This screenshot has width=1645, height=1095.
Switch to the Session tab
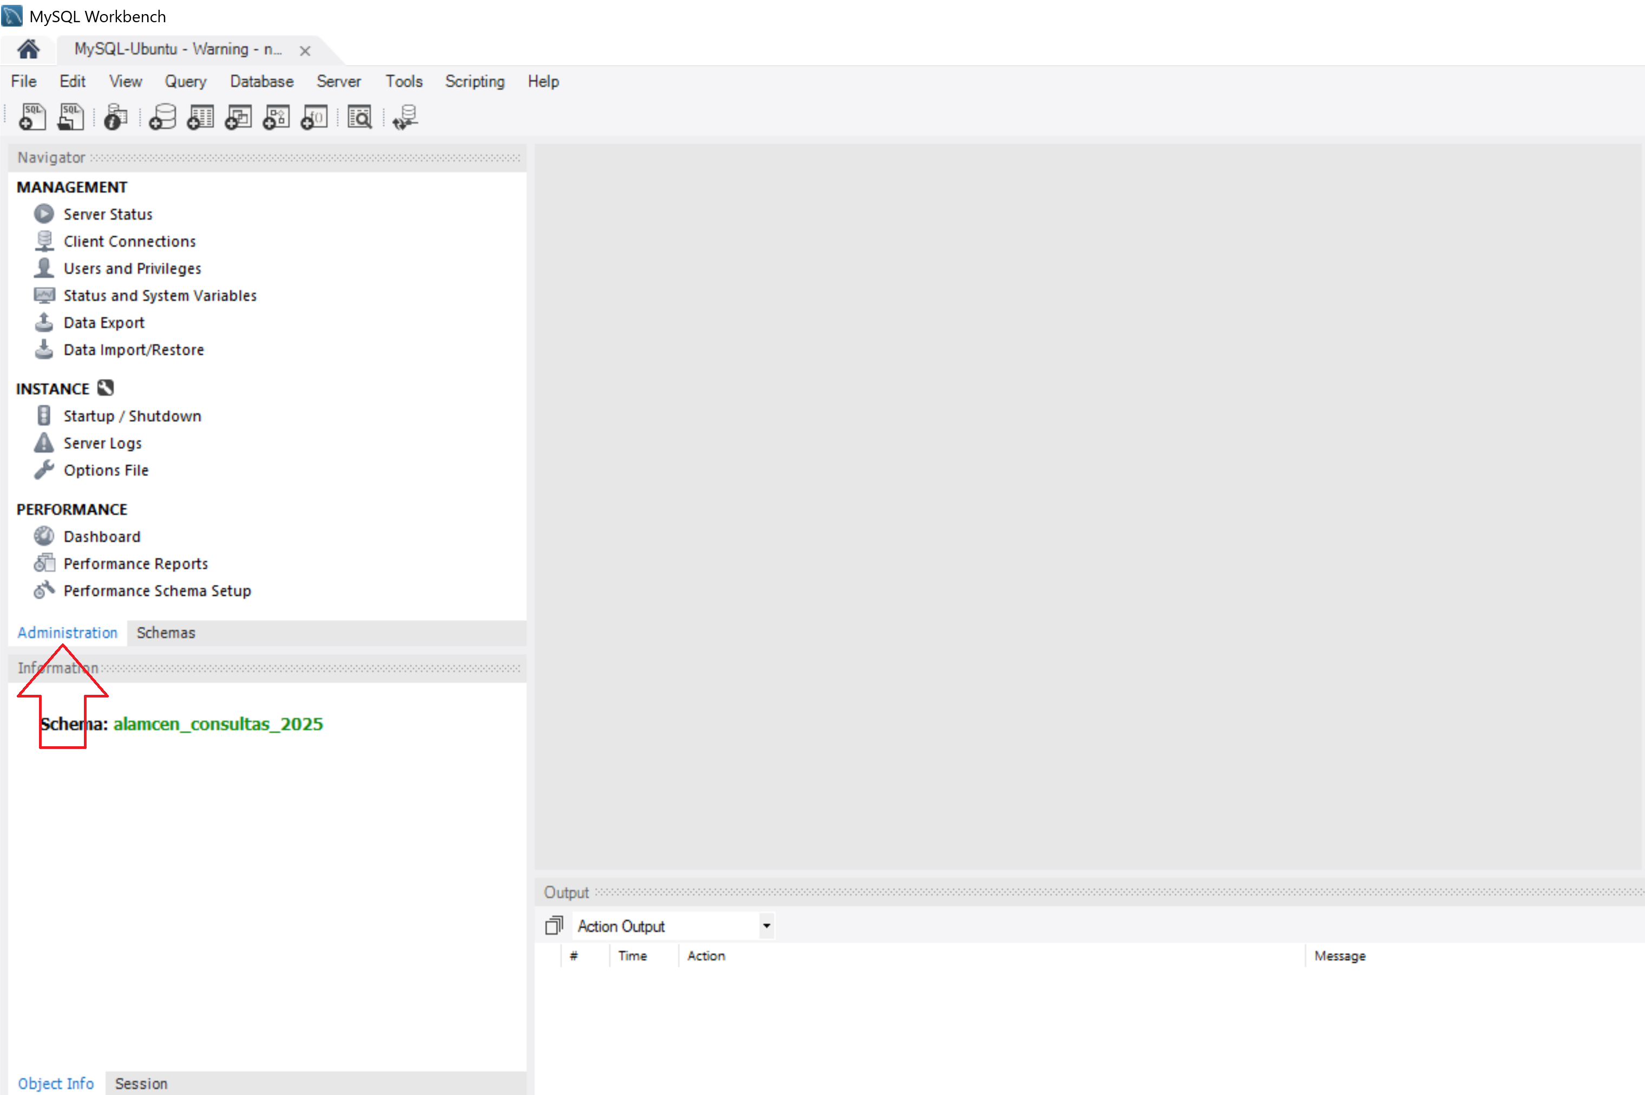click(x=141, y=1083)
